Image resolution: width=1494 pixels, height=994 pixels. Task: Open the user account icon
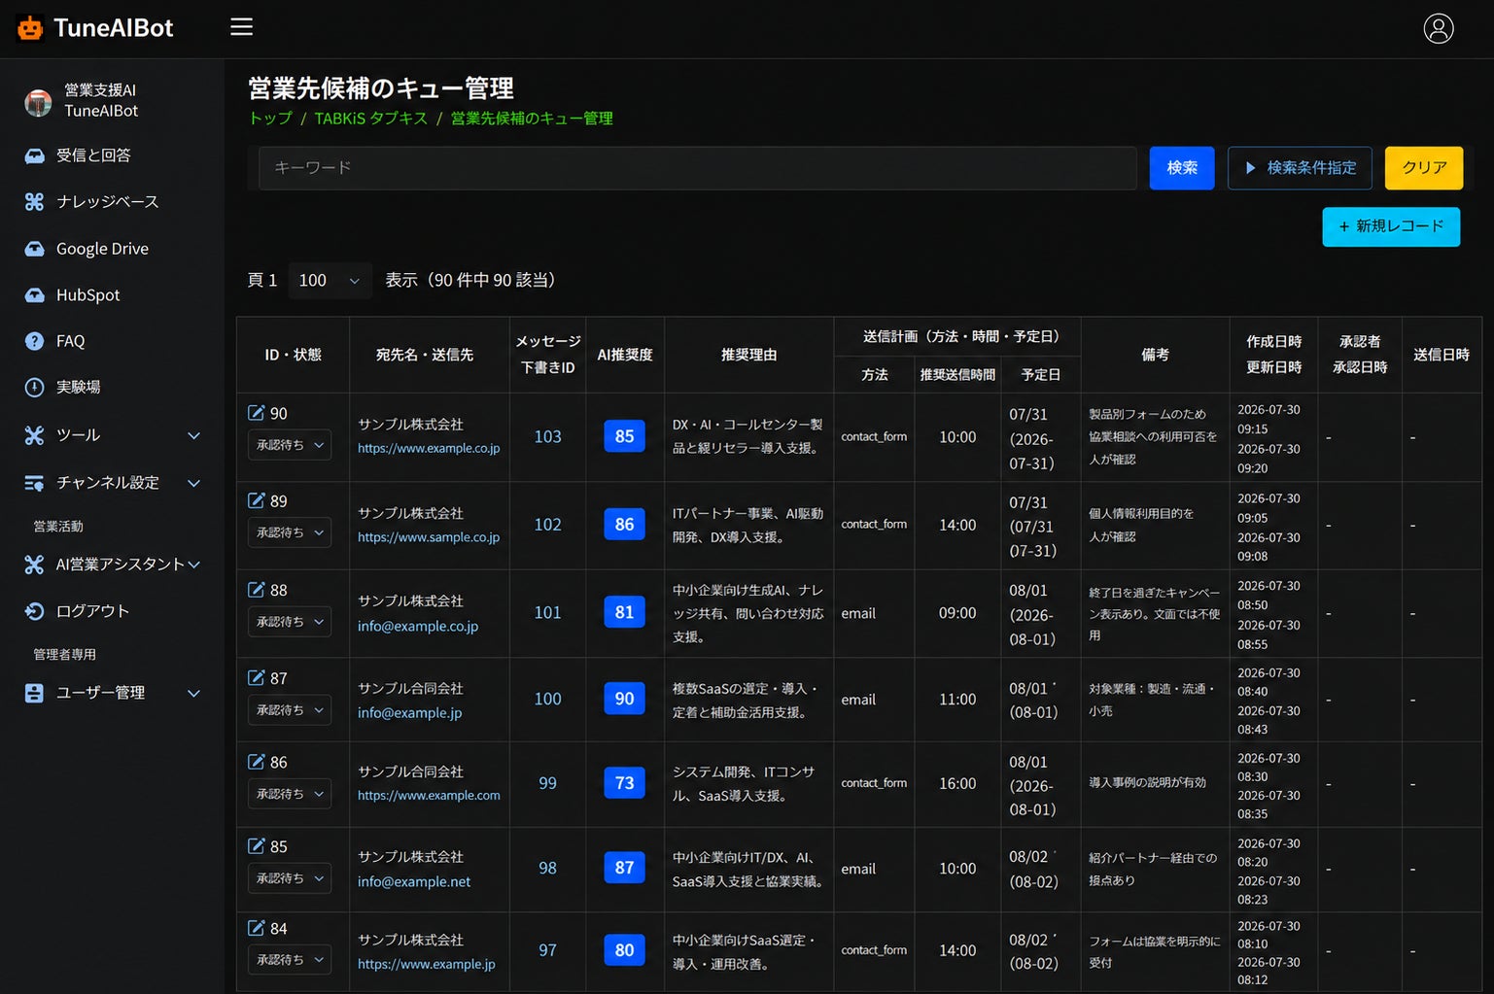tap(1439, 28)
